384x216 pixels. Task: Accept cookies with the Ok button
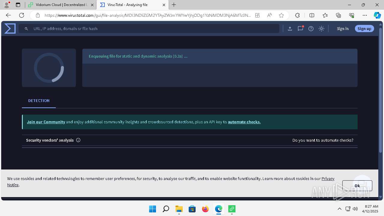pyautogui.click(x=357, y=186)
